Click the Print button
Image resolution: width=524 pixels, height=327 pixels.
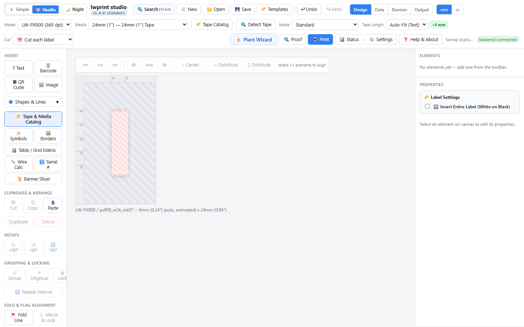pos(320,40)
